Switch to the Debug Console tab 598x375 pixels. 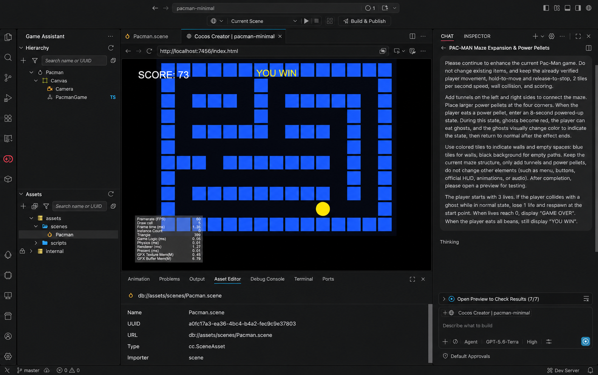pos(267,279)
